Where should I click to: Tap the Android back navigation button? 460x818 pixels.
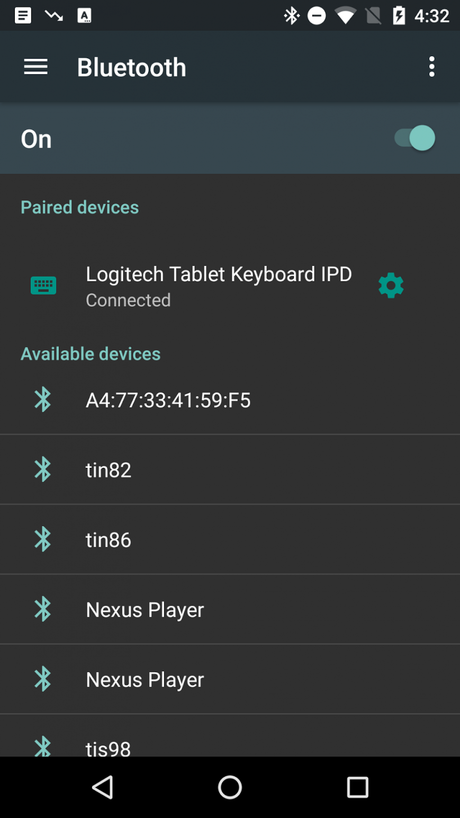coord(103,787)
